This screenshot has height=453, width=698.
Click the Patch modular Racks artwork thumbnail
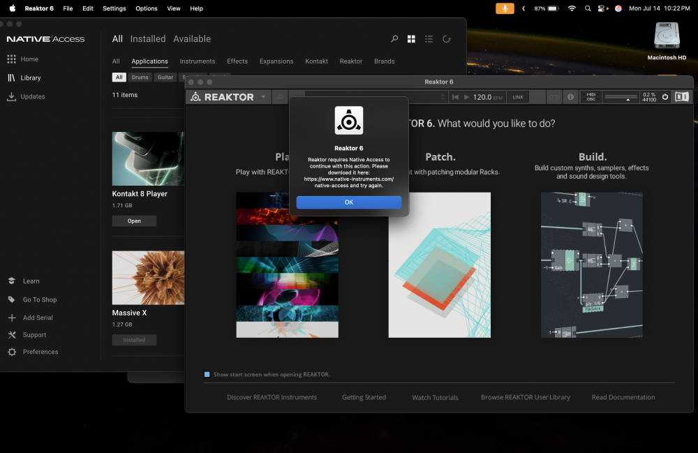pos(439,265)
